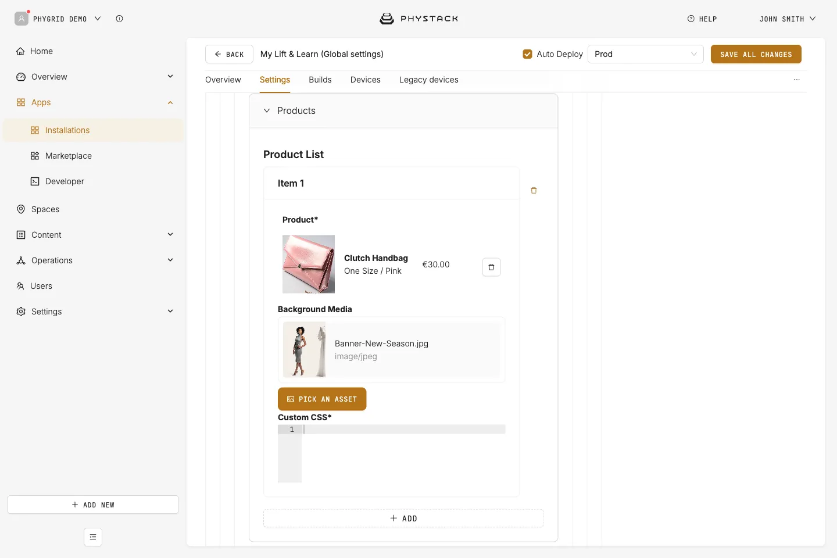Click the €30.00 price text
The height and width of the screenshot is (558, 837).
pos(436,264)
